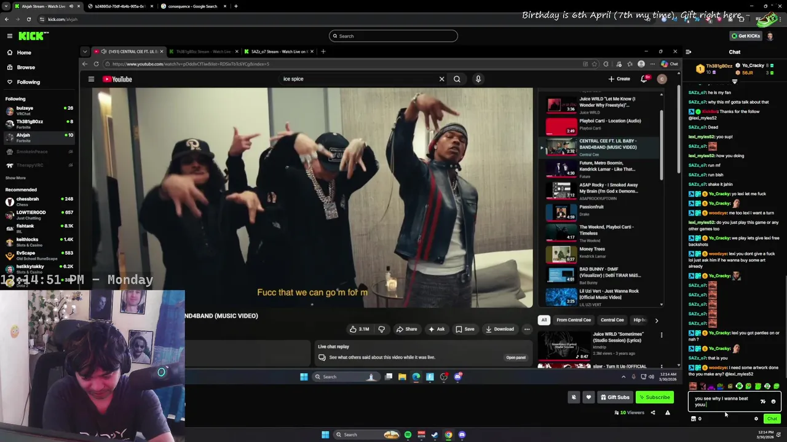Open Spotify from the Windows taskbar
Viewport: 787px width, 442px height.
[408, 435]
